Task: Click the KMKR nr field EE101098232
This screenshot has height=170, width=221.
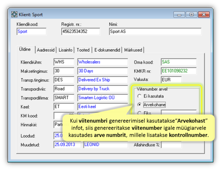Action: pyautogui.click(x=179, y=71)
